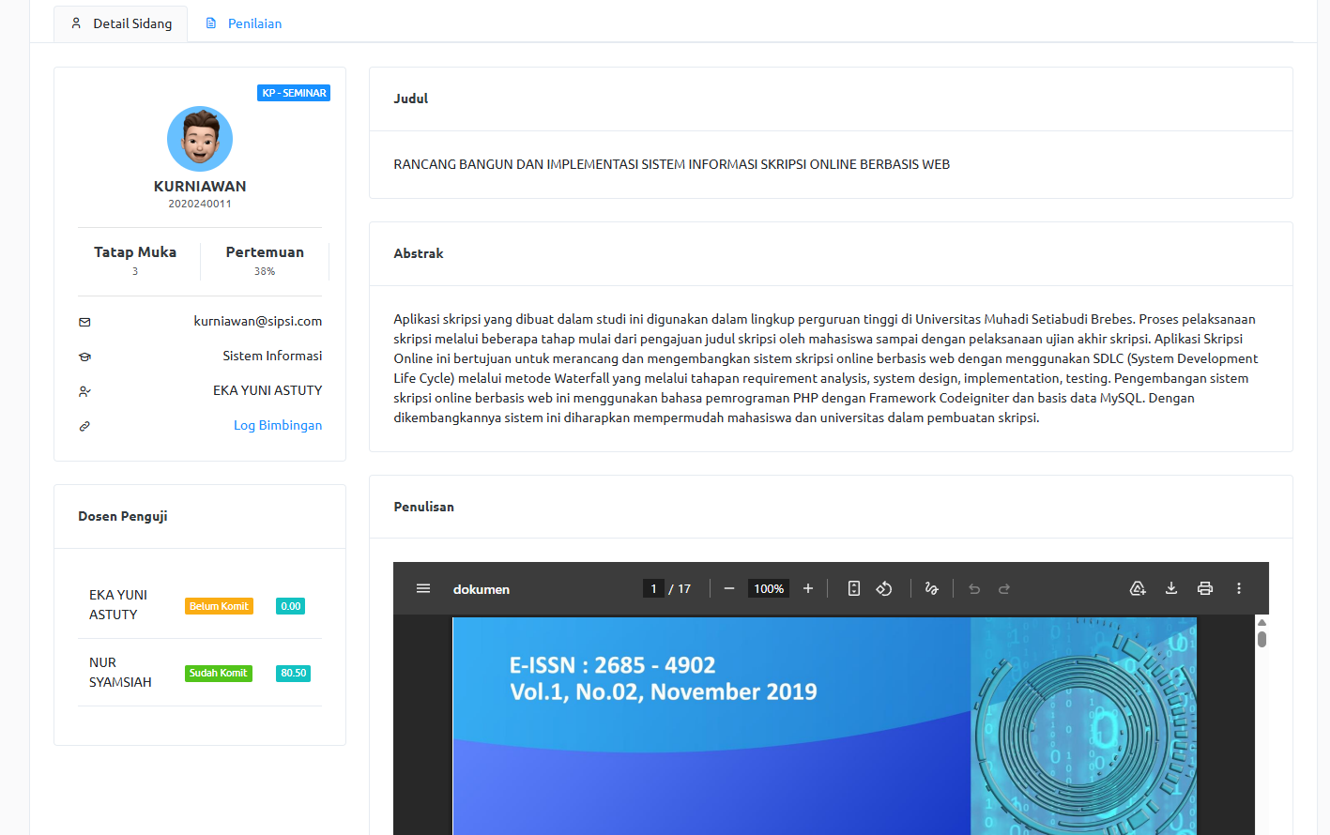
Task: Switch to the Detail Sidang tab
Action: coord(121,23)
